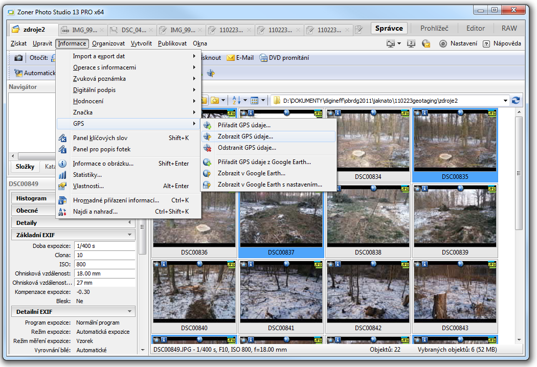Select the Složky tab in Navigátor
Viewport: 537px width, 367px height.
pyautogui.click(x=25, y=167)
